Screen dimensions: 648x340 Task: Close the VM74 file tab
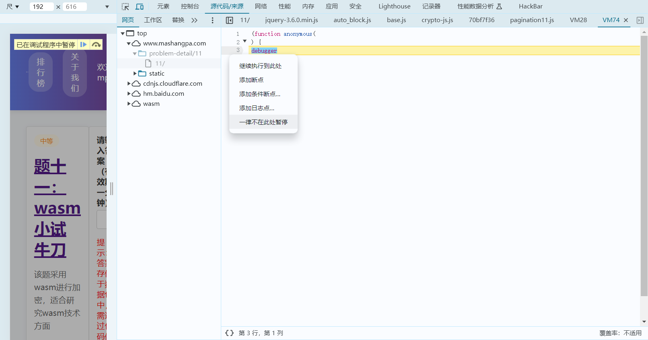(x=626, y=20)
